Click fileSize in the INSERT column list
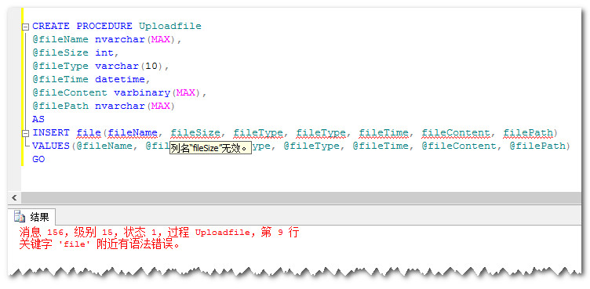The width and height of the screenshot is (590, 289). pyautogui.click(x=195, y=132)
